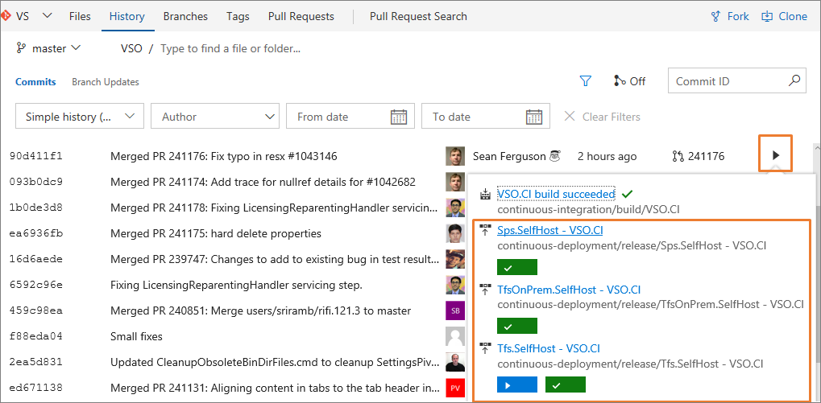This screenshot has height=403, width=821.
Task: Click SB avatar on commit 459c98ea
Action: 455,310
